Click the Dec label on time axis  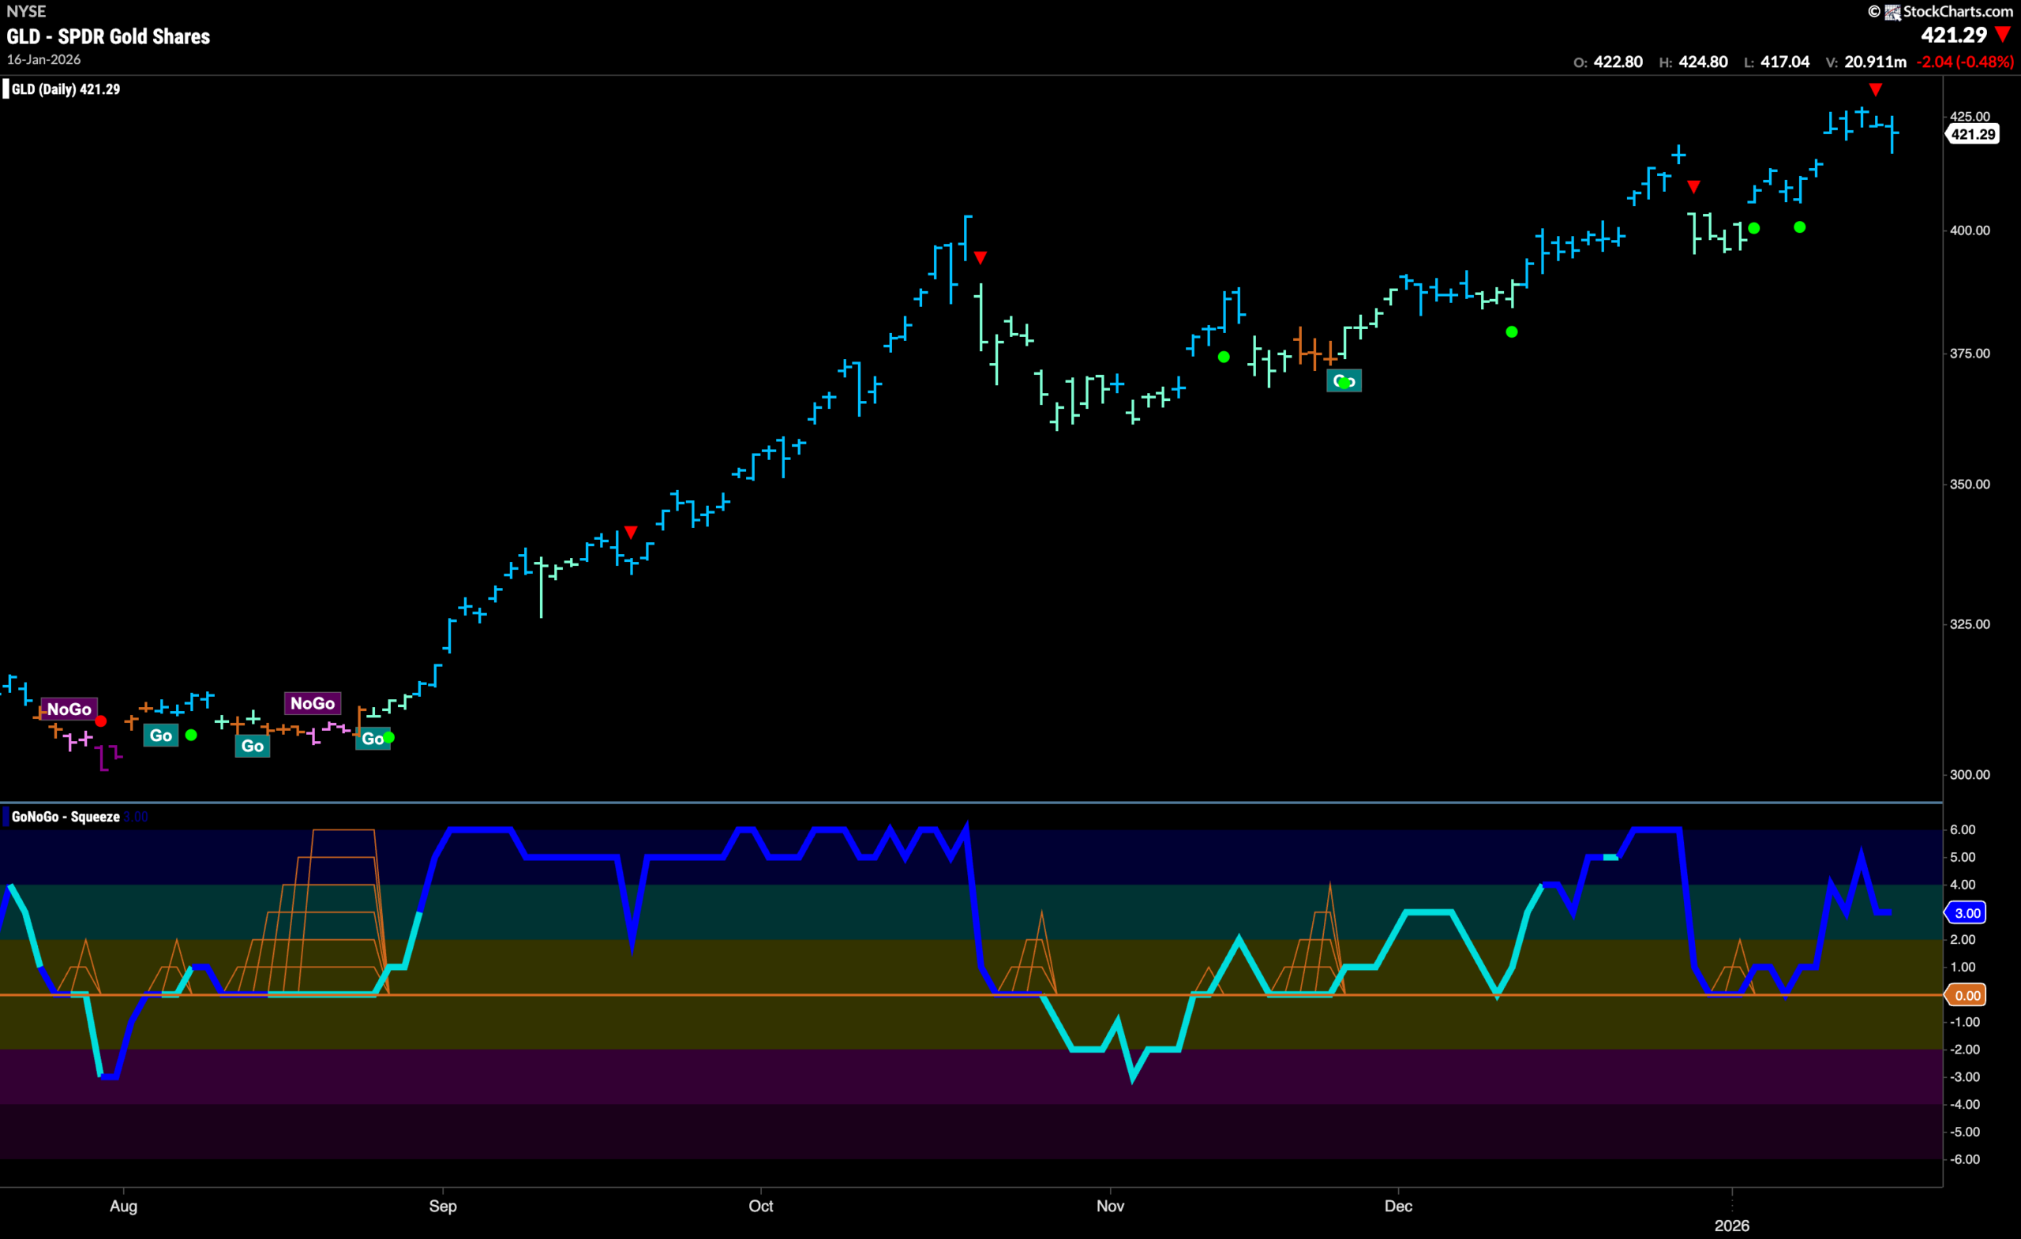pyautogui.click(x=1398, y=1206)
